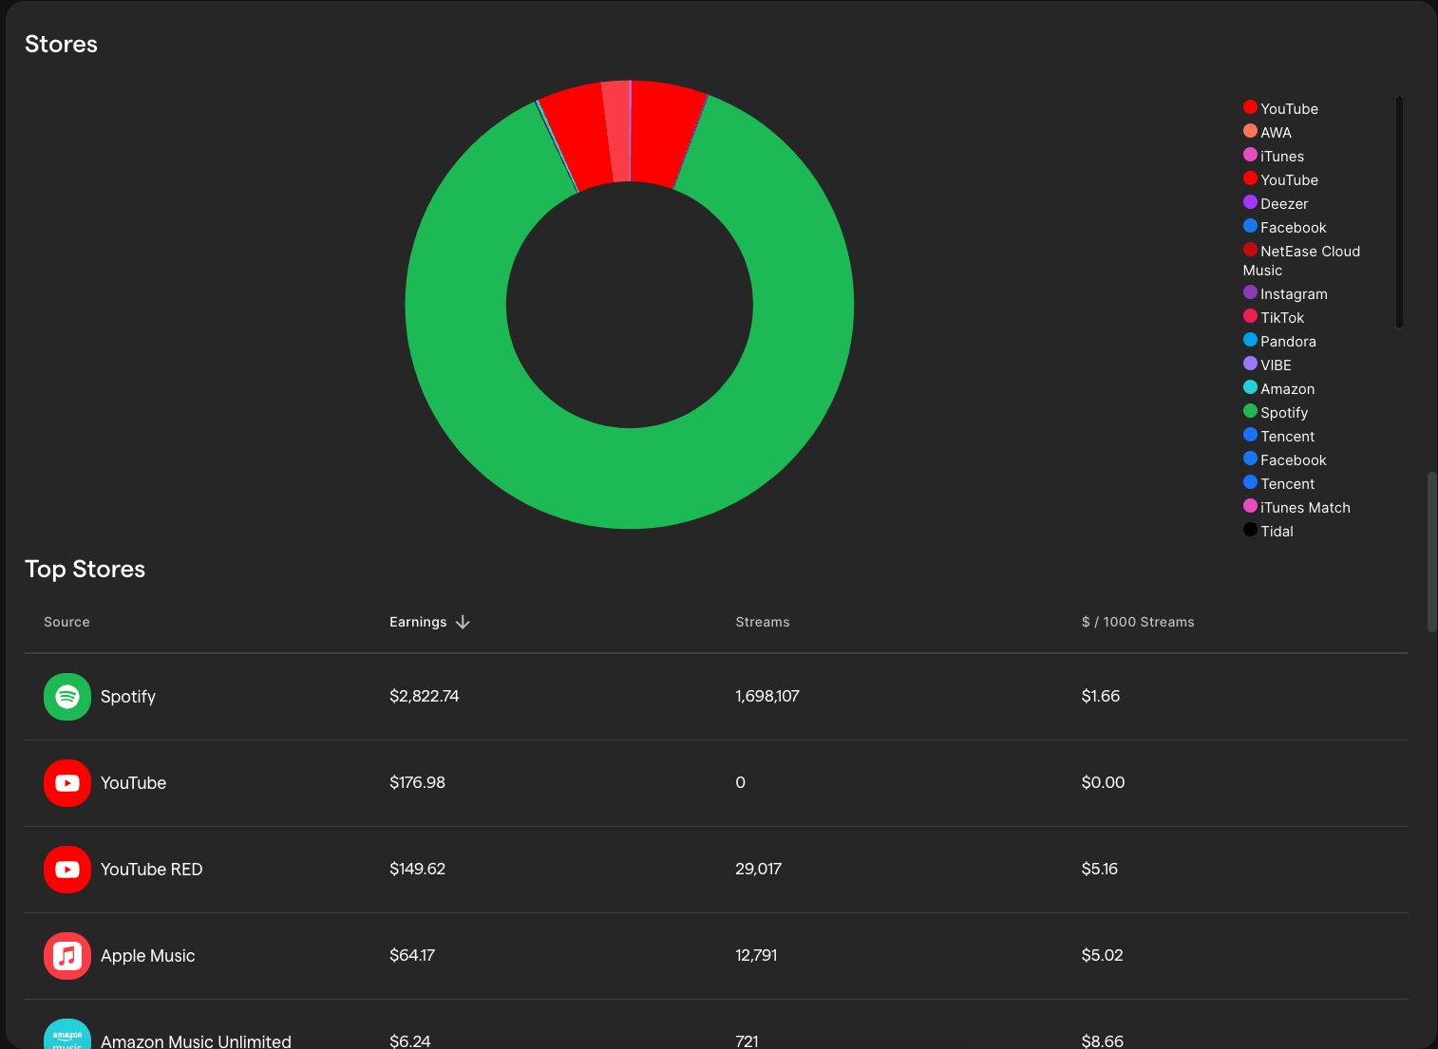Click the 1,698,107 streams value
1438x1049 pixels.
pyautogui.click(x=767, y=696)
